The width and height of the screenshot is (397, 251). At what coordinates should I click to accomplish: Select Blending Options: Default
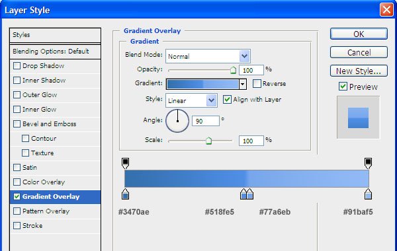pyautogui.click(x=55, y=52)
